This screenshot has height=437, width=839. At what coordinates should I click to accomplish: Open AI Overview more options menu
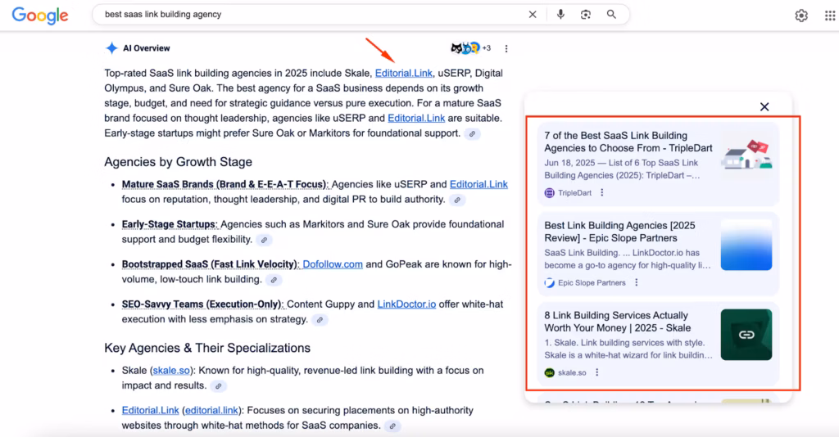point(506,48)
